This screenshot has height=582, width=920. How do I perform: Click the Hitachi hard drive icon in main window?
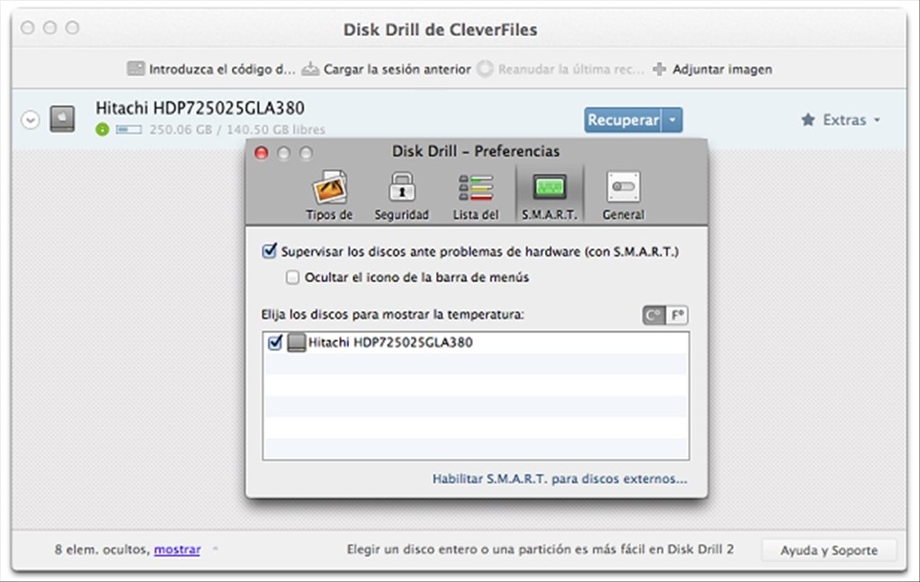coord(62,119)
